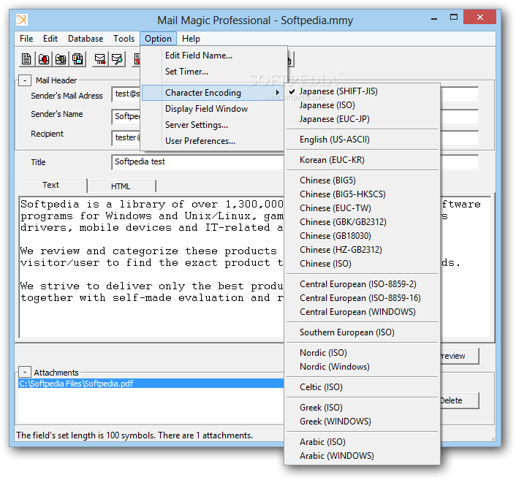
Task: Switch to the HTML tab
Action: tap(121, 186)
